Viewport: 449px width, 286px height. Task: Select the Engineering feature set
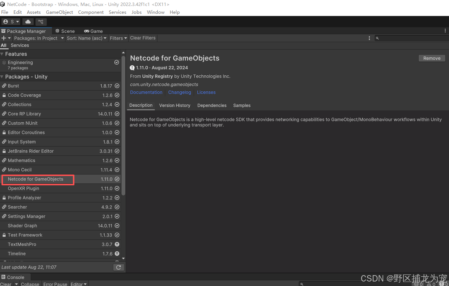click(61, 65)
